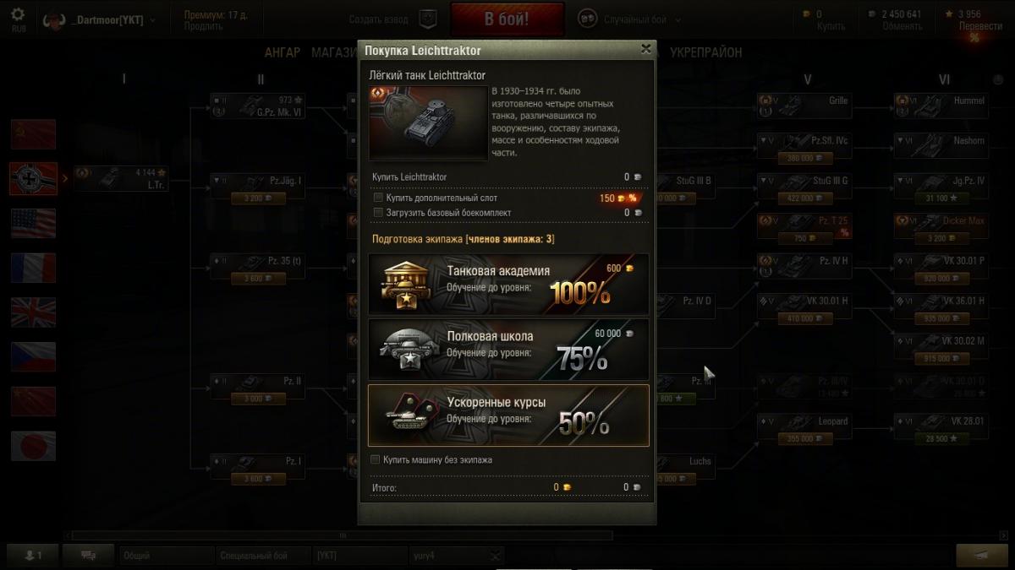Open the АНГАР tab

(x=283, y=52)
